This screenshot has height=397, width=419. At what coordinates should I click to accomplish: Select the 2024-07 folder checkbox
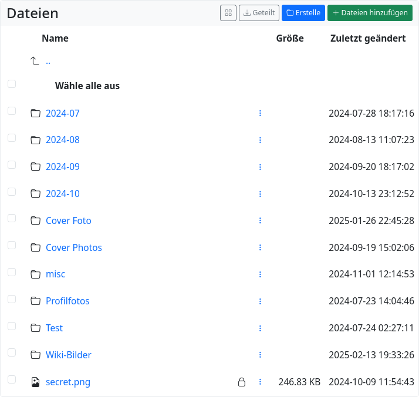tap(12, 111)
